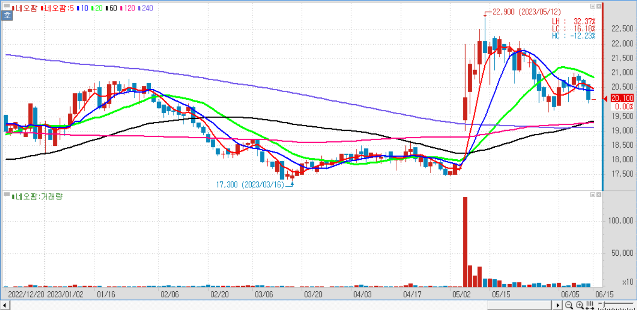This screenshot has width=637, height=310.
Task: Click the blue 호 button on the price chart
Action: (x=7, y=15)
